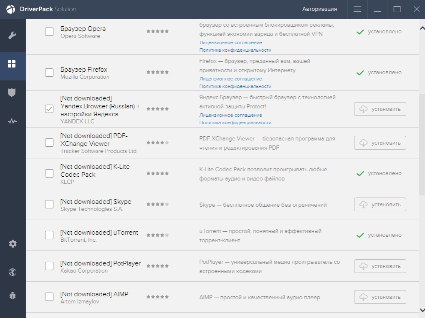Open Авторизация in the title bar

coord(319,9)
